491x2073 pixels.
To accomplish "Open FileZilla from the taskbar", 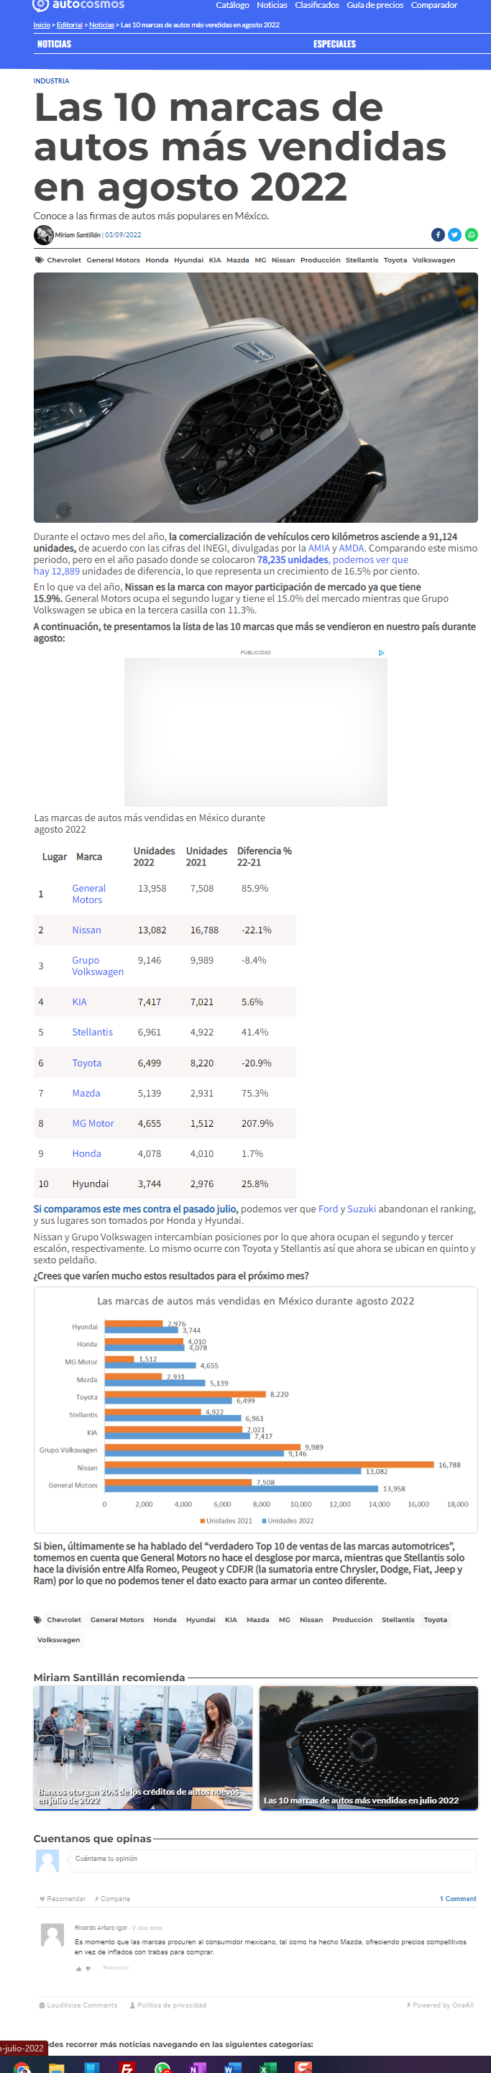I will tap(127, 2066).
